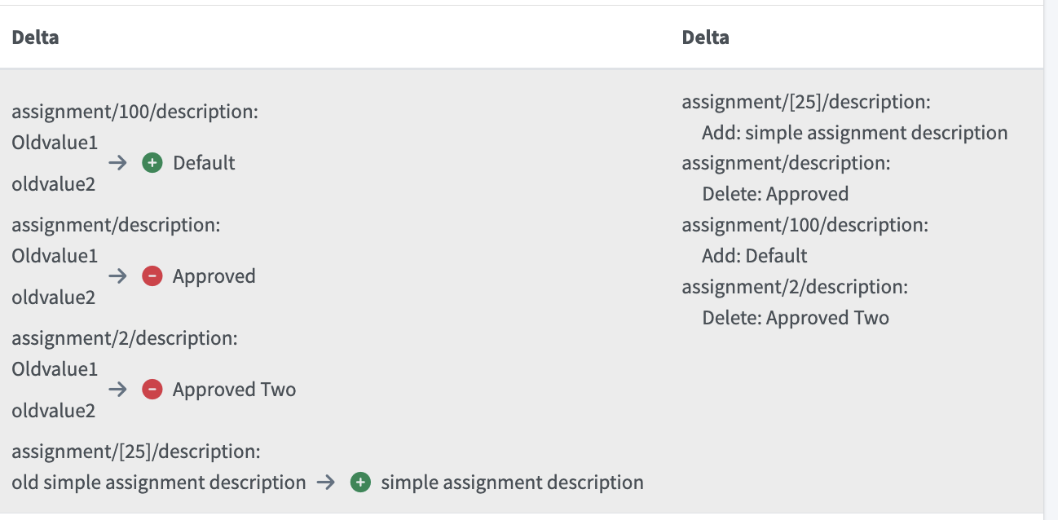Click the Add: Default change entry
The height and width of the screenshot is (520, 1058).
pyautogui.click(x=754, y=255)
